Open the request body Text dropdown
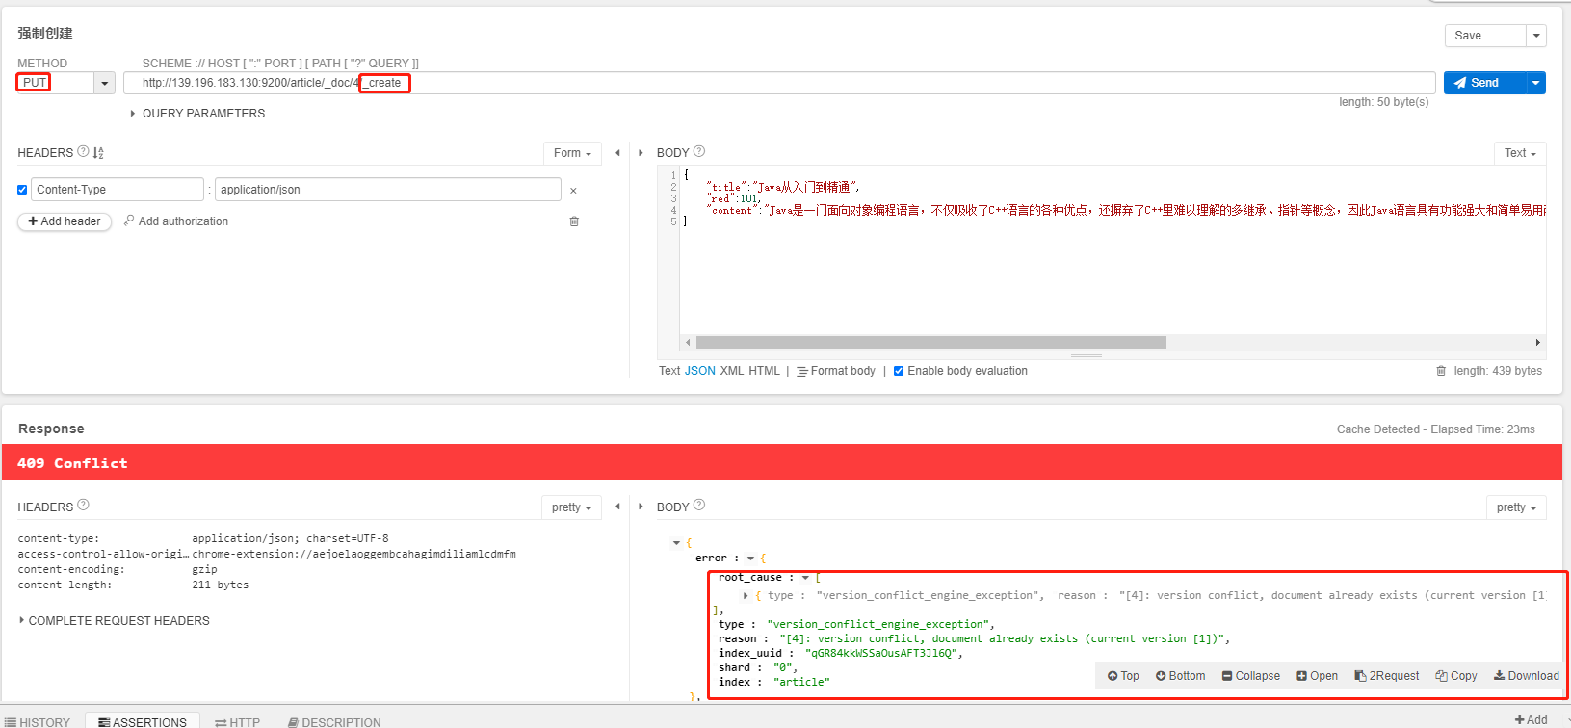The height and width of the screenshot is (728, 1571). point(1520,153)
